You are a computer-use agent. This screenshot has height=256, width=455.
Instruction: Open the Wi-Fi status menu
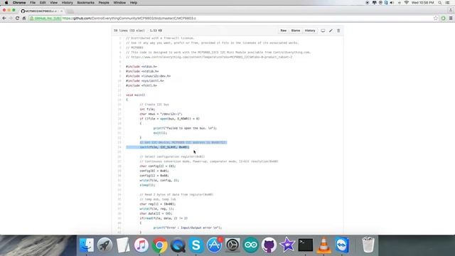(406, 3)
